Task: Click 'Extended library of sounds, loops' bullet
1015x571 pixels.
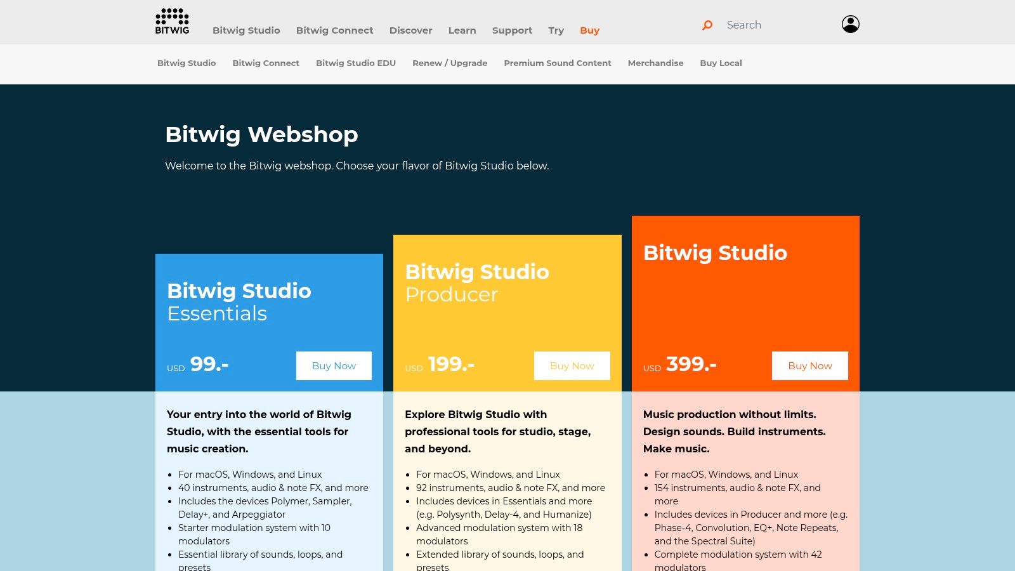Action: point(500,561)
